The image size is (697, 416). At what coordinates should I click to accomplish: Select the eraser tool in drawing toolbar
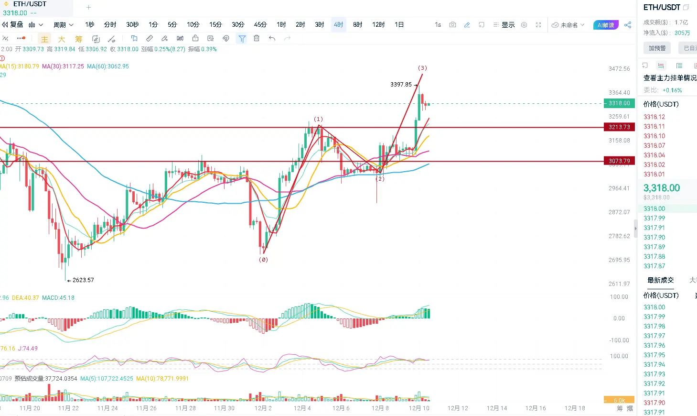pyautogui.click(x=165, y=38)
